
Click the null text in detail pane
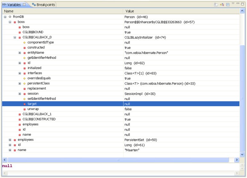coord(7,166)
